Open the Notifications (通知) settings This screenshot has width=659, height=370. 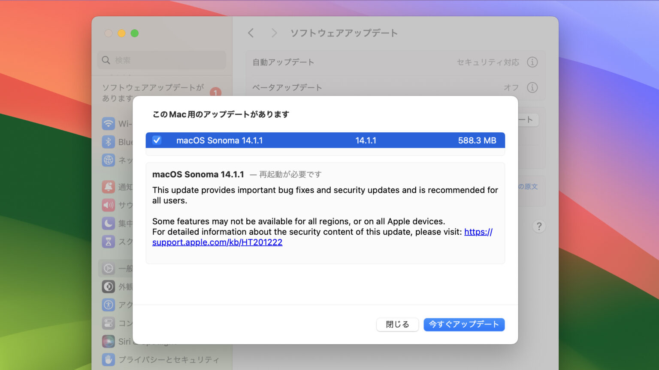pos(109,186)
